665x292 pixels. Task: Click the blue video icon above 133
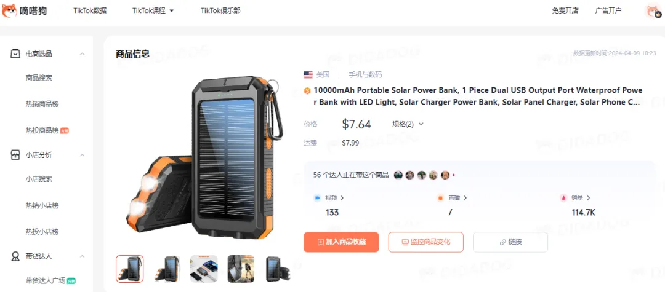[x=317, y=197]
